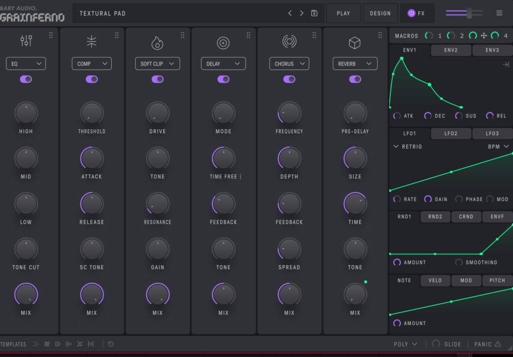
Task: Click the DESIGN button
Action: (380, 14)
